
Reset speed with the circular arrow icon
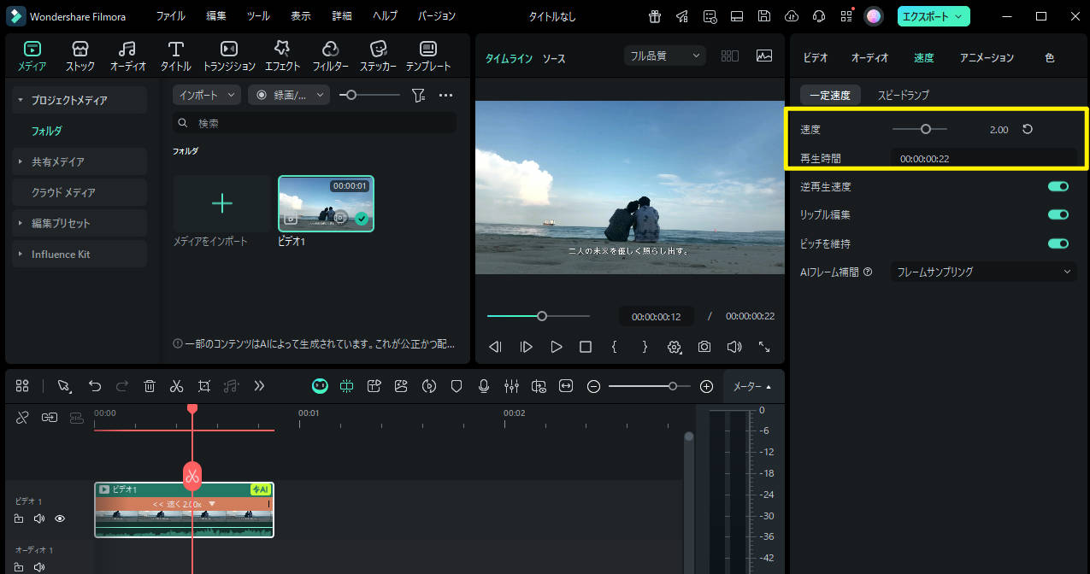click(1028, 130)
